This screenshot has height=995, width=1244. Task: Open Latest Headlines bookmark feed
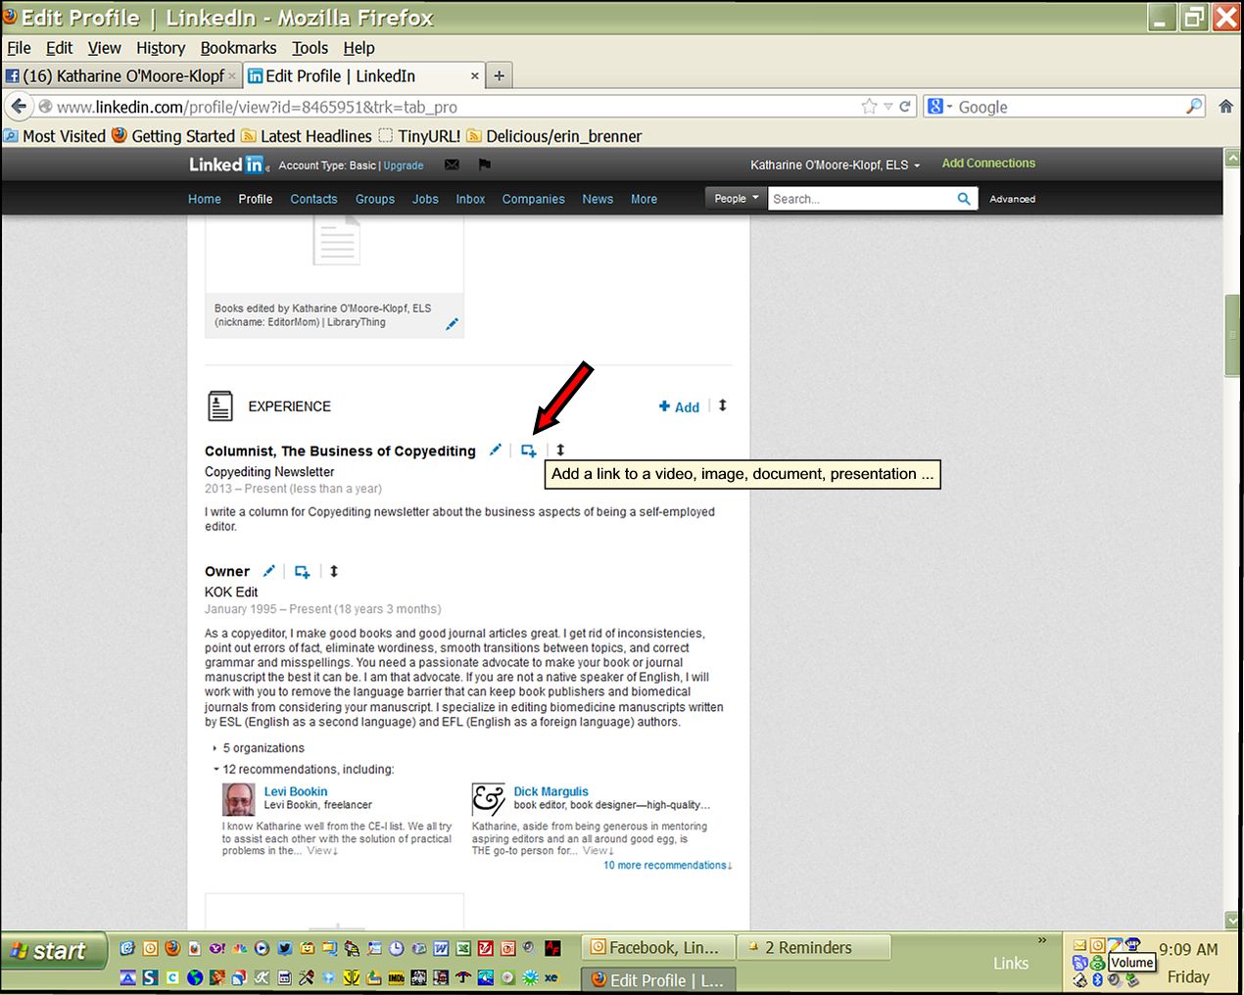(x=307, y=136)
